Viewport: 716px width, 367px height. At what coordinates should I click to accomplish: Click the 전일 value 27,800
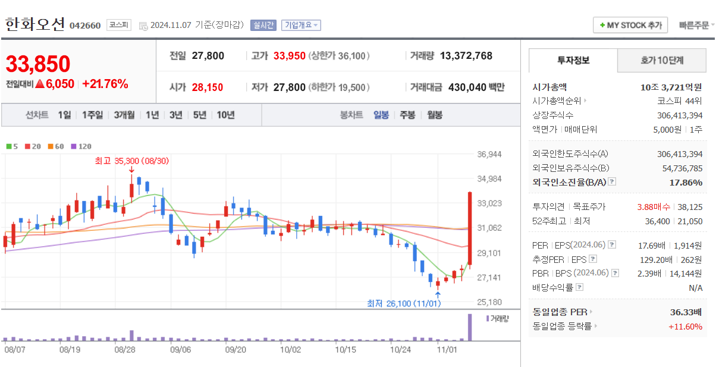coord(208,56)
